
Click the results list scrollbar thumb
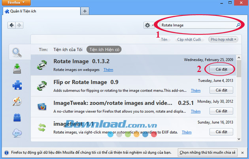click(x=239, y=68)
